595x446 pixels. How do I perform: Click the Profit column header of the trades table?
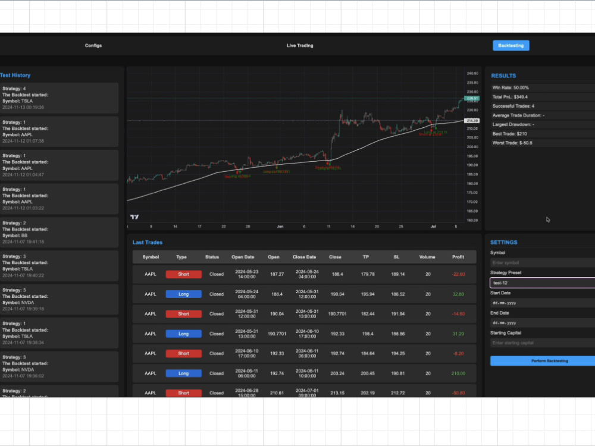tap(458, 257)
